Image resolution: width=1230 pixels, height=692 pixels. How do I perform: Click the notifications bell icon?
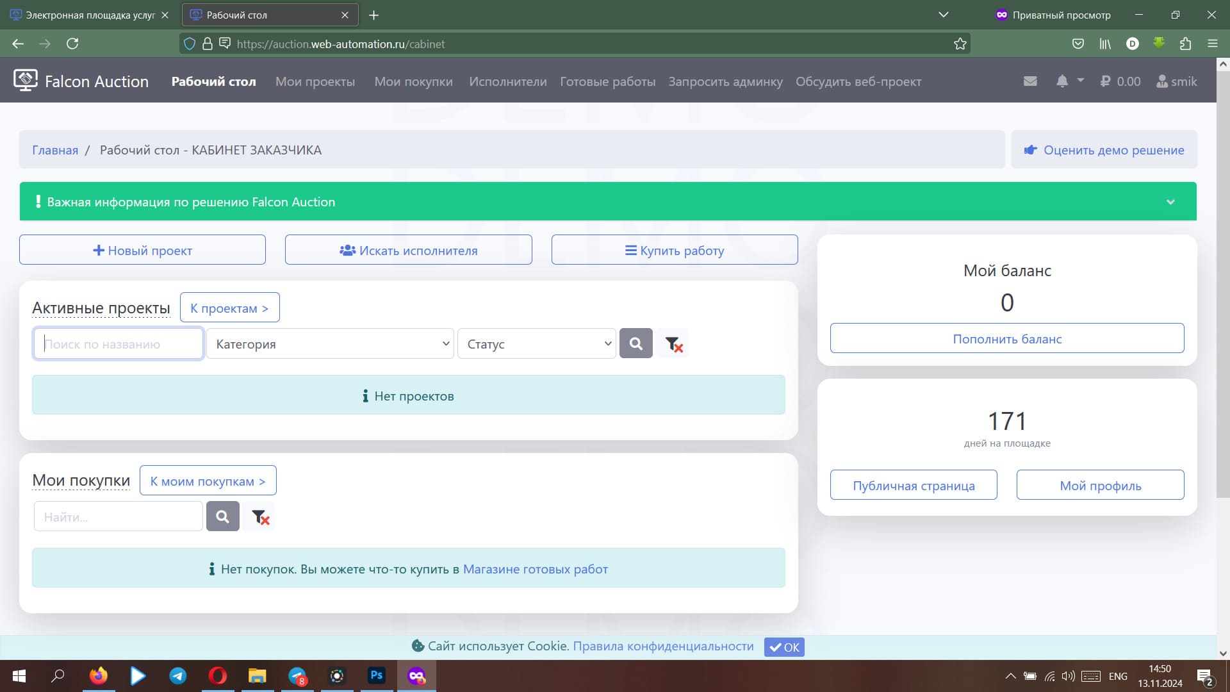(1062, 81)
